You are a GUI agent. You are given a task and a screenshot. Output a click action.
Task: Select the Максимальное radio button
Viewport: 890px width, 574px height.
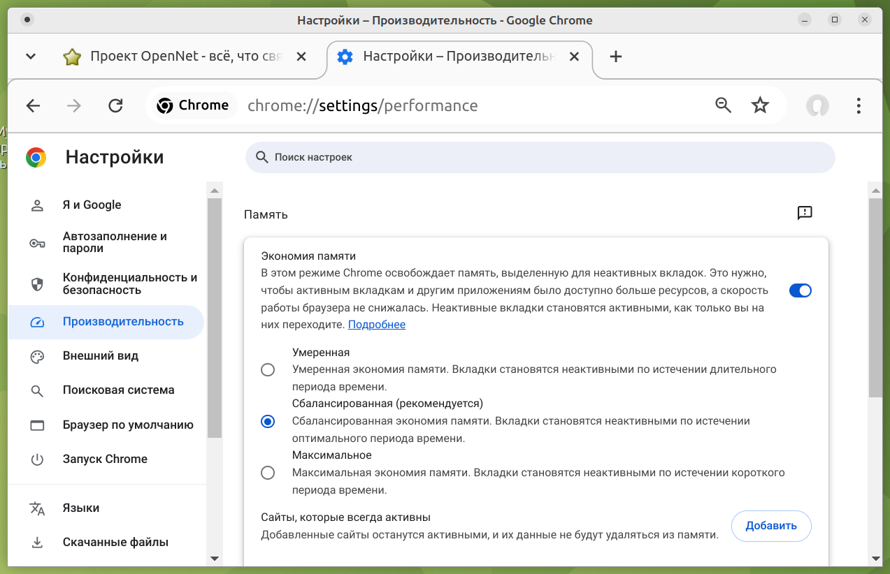(268, 473)
